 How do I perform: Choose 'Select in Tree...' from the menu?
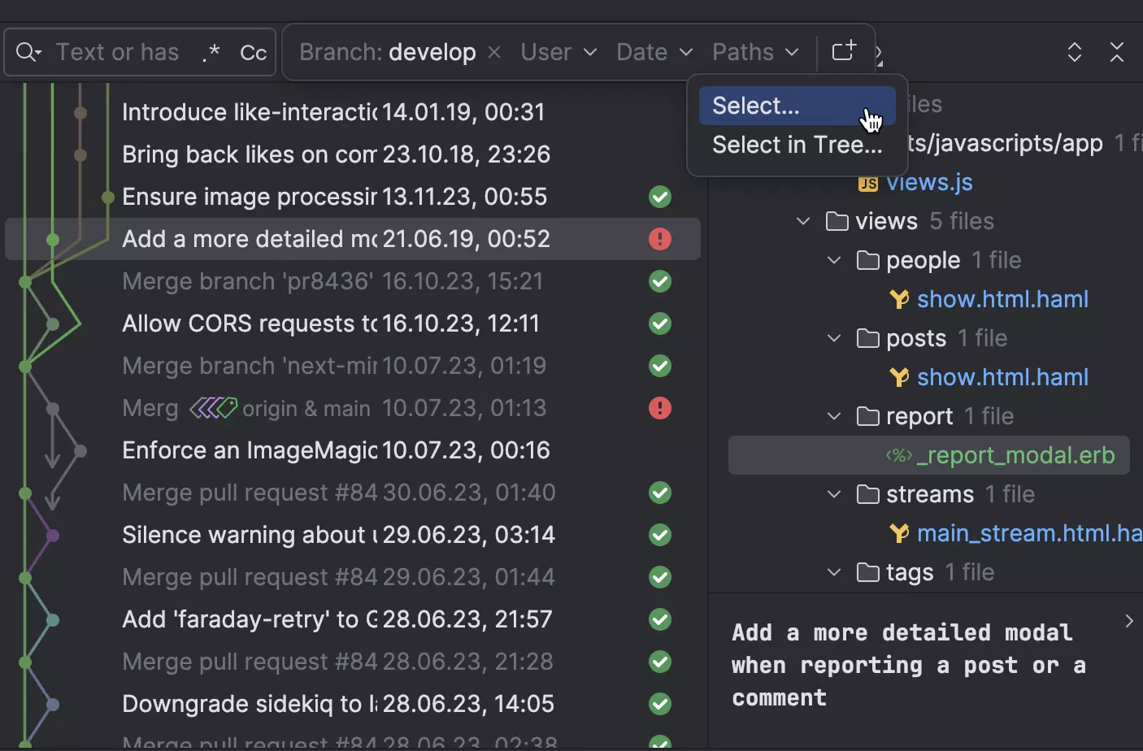(797, 145)
